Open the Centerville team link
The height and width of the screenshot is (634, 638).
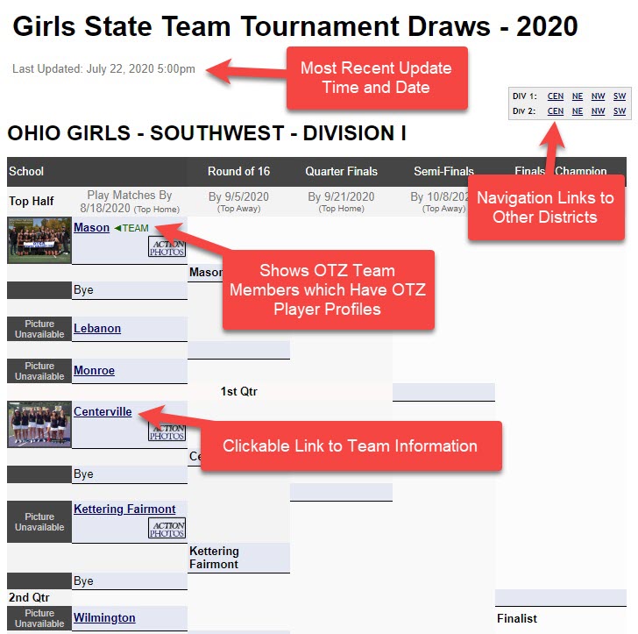point(103,411)
